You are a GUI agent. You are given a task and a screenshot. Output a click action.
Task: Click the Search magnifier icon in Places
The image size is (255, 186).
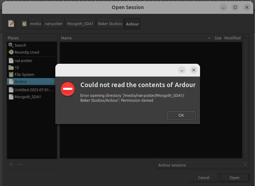(x=11, y=45)
